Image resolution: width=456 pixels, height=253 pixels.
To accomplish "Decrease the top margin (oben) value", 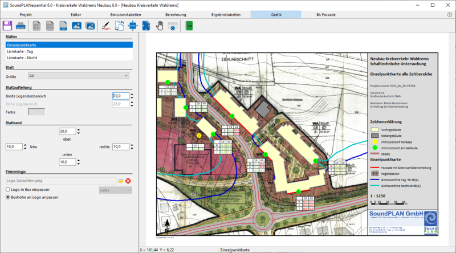I will [x=79, y=133].
